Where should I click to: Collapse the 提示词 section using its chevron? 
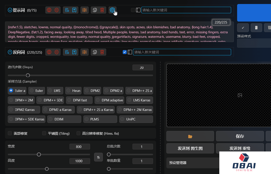pyautogui.click(x=10, y=10)
